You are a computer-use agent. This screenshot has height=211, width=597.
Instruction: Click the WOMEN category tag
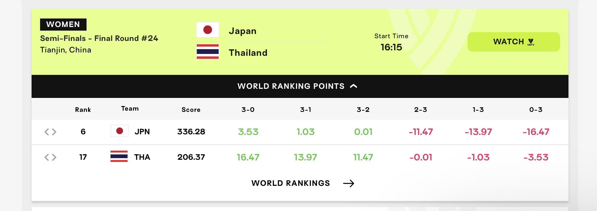pos(63,25)
